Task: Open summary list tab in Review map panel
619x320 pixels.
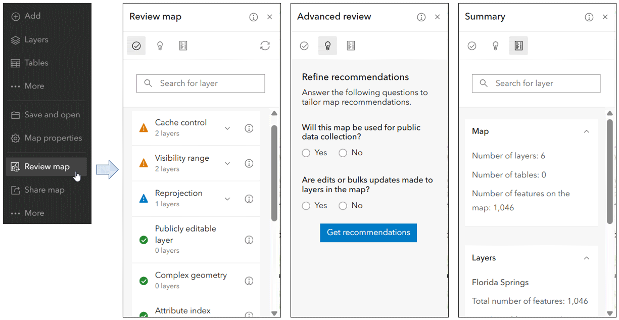Action: (183, 46)
